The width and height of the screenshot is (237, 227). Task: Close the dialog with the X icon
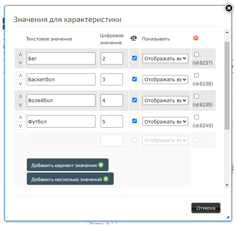pos(229,9)
